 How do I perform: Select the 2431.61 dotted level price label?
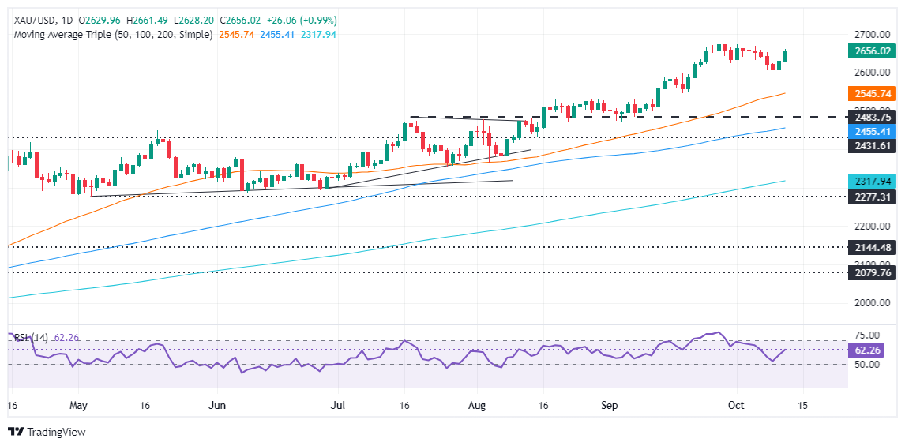point(873,146)
